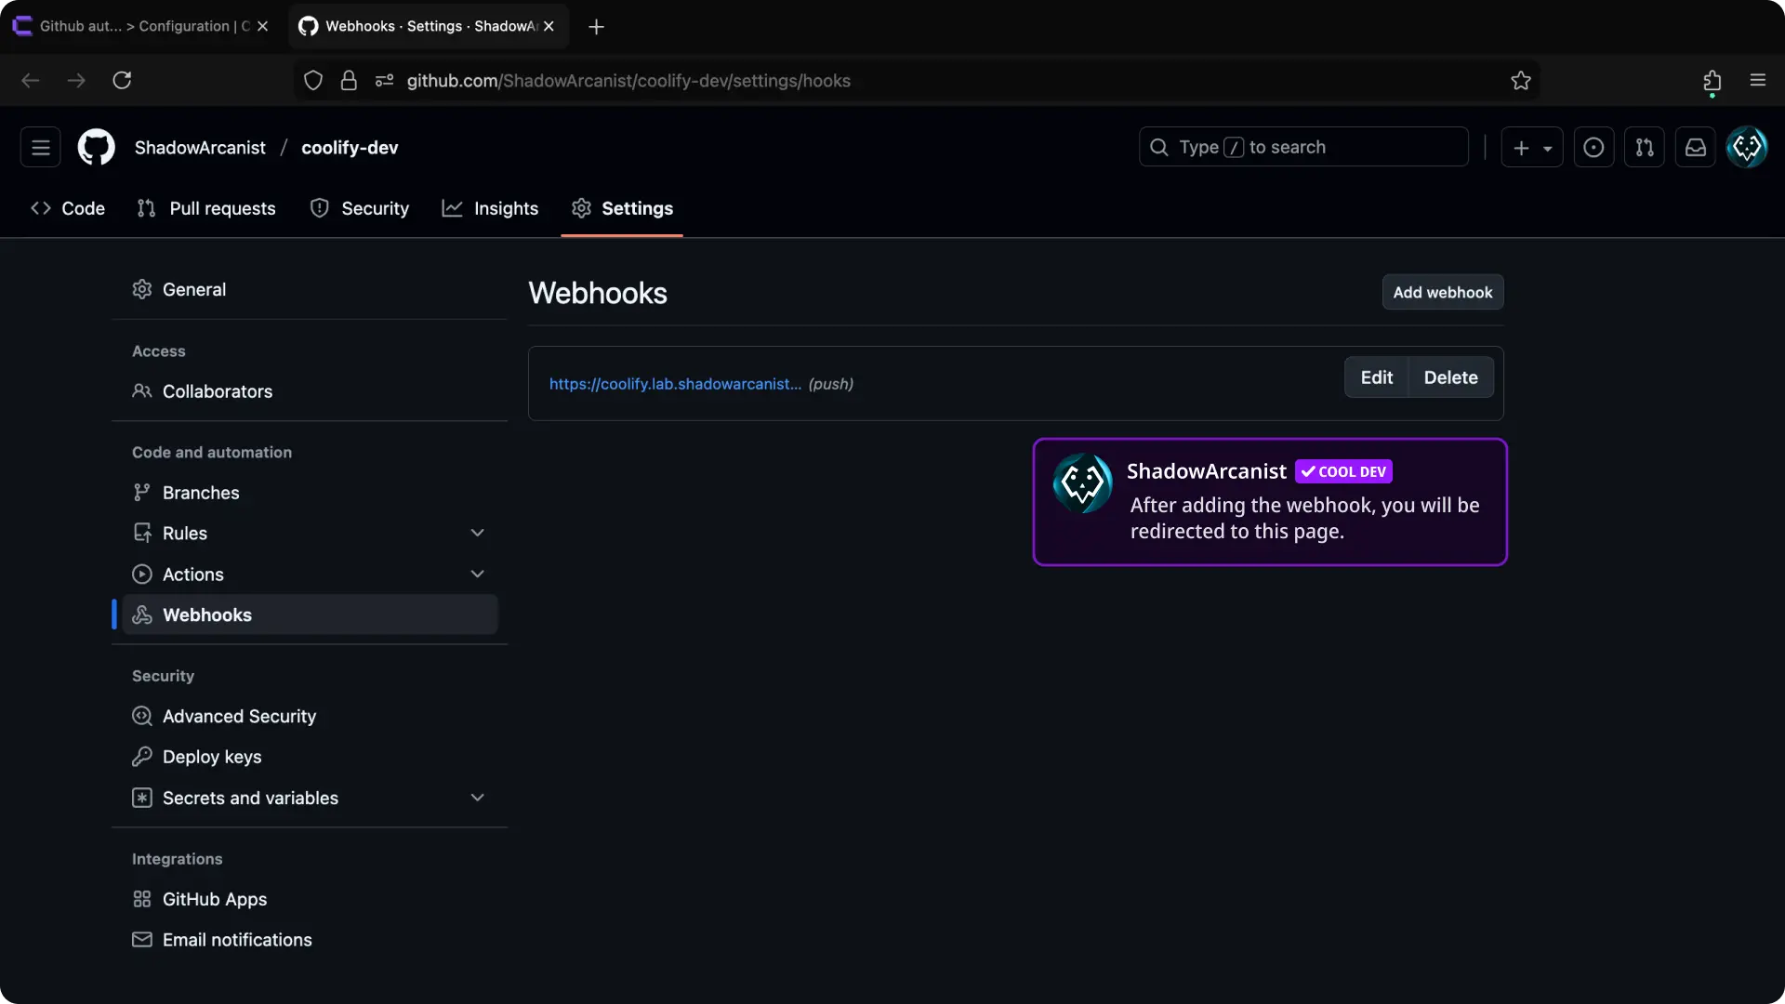Switch to the Insights tab
The width and height of the screenshot is (1785, 1004).
coord(490,208)
